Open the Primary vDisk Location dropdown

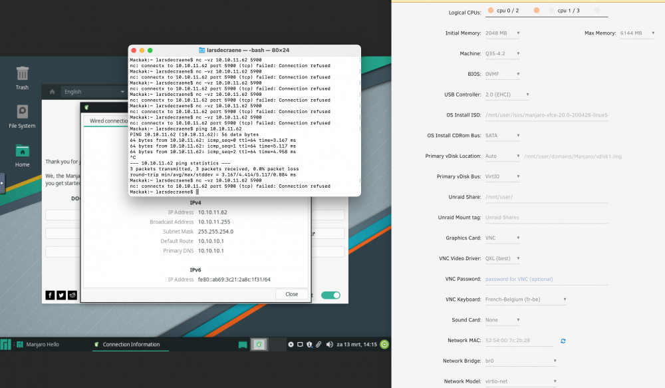(503, 156)
